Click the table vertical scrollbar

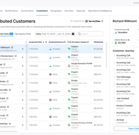(x=106, y=55)
